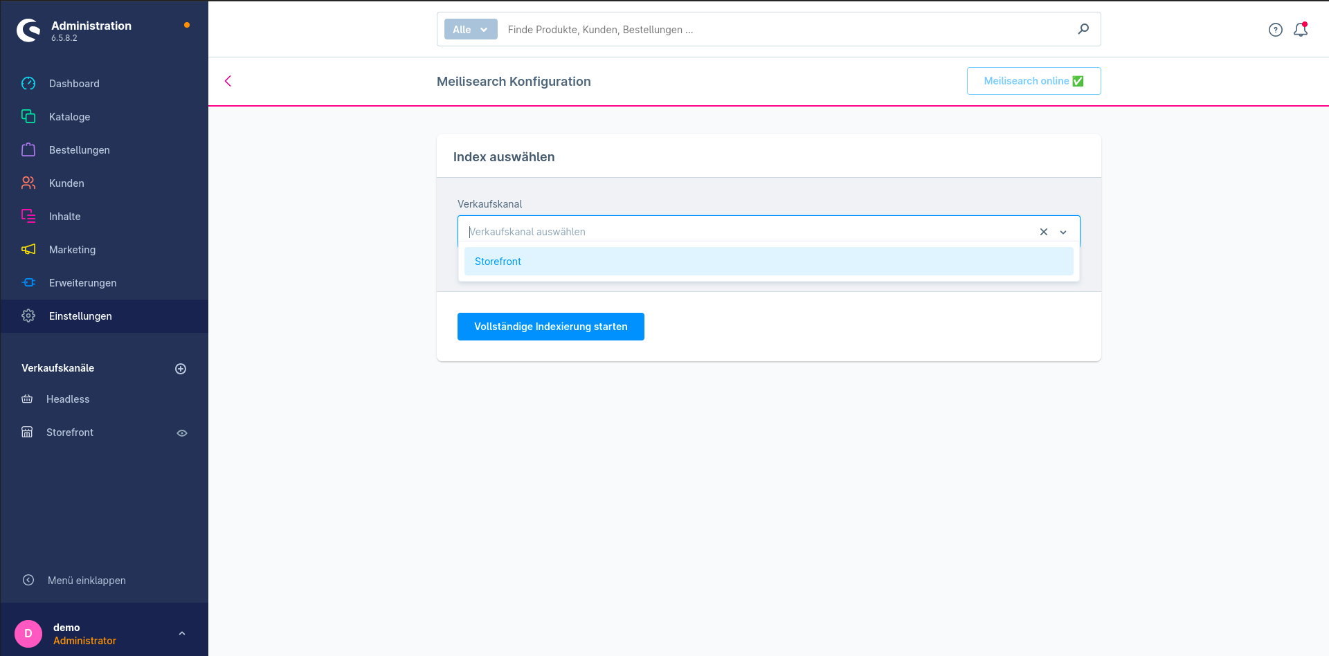Select Storefront from the dropdown list
Viewport: 1329px width, 656px height.
tap(768, 262)
